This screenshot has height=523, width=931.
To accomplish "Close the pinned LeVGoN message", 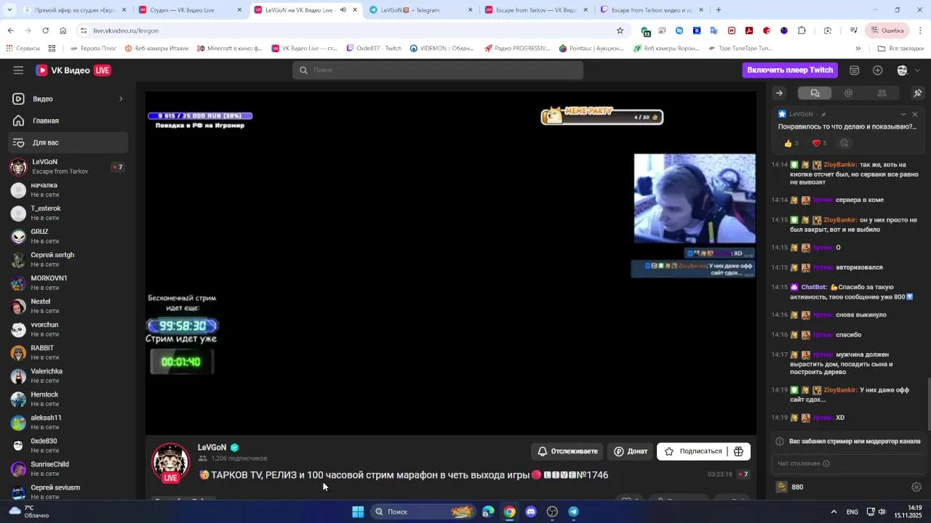I will pyautogui.click(x=915, y=114).
